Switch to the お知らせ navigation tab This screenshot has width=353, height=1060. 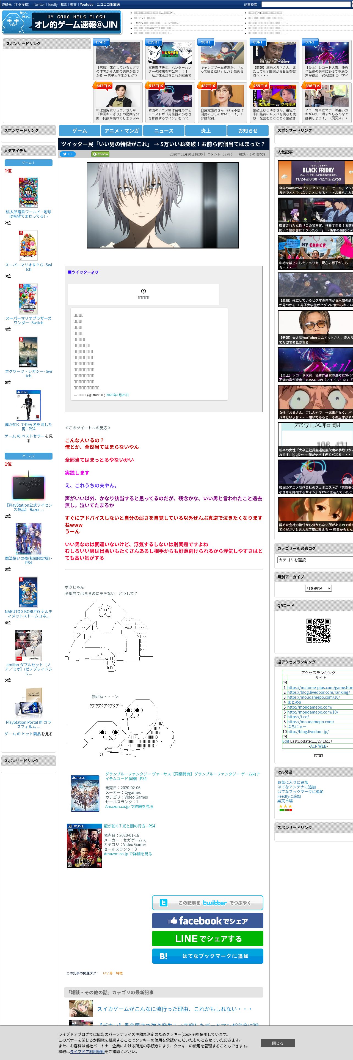[248, 130]
